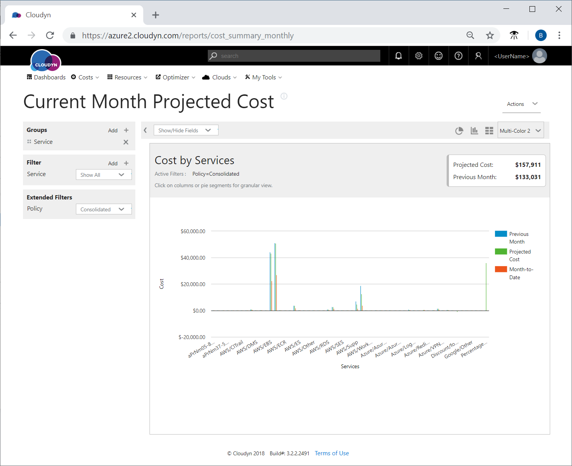Click the Cost by Services heading
This screenshot has width=572, height=466.
(194, 160)
